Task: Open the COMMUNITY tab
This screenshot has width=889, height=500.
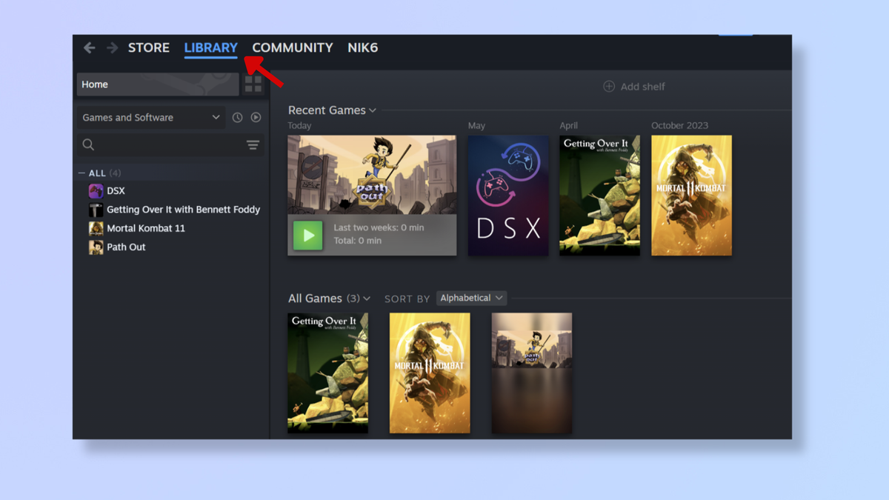Action: pos(293,47)
